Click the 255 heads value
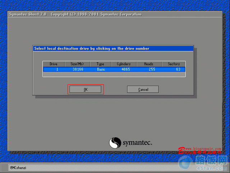The height and width of the screenshot is (173, 230). pyautogui.click(x=152, y=69)
